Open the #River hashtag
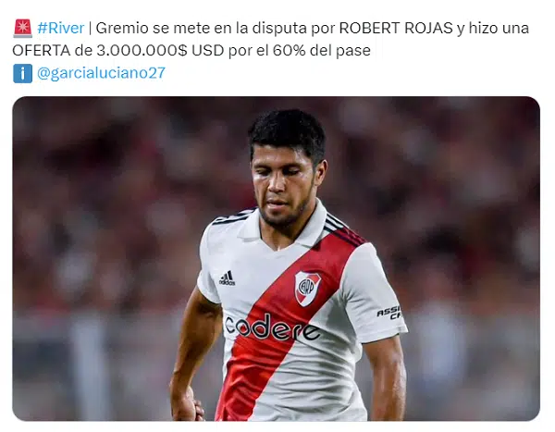 point(61,28)
